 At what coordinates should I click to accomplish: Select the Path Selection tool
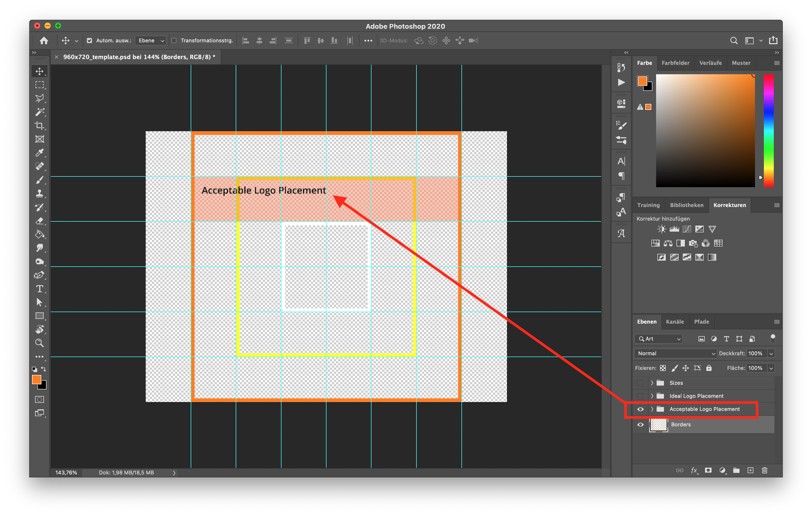[40, 302]
